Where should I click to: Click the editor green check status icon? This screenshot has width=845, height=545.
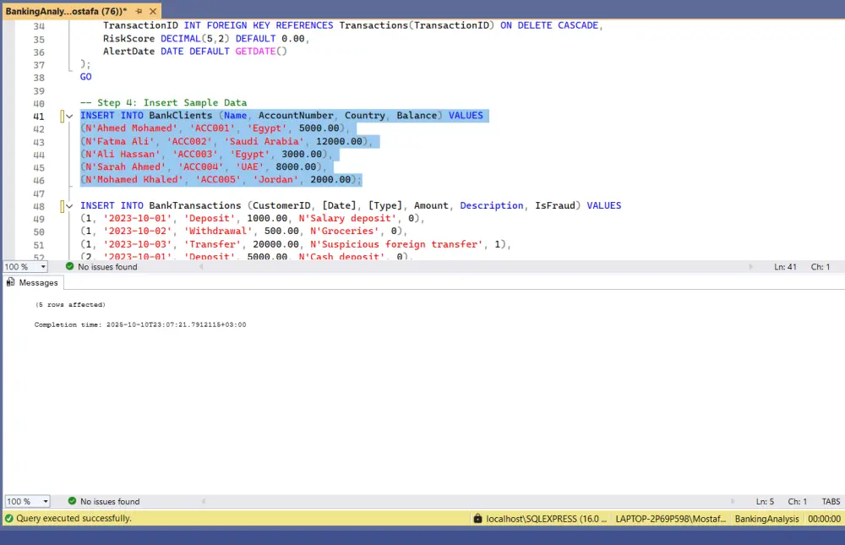70,266
